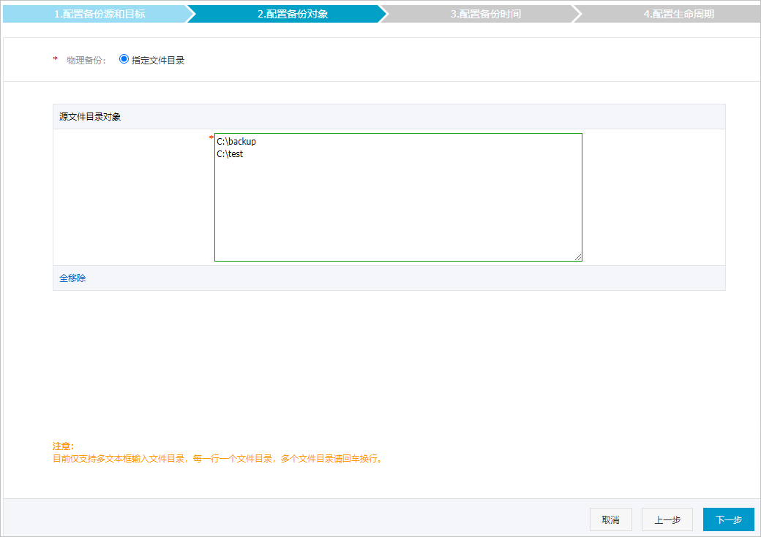The width and height of the screenshot is (761, 537).
Task: Click the textarea resize handle
Action: 579,256
